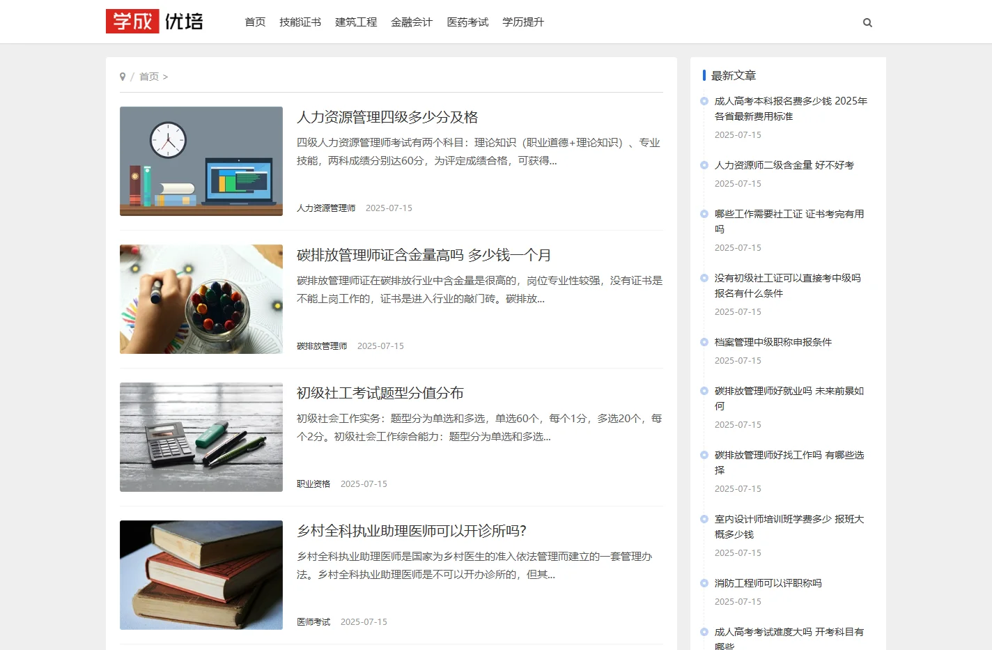Viewport: 992px width, 650px height.
Task: Open sidebar article 没有初级社工证可以直接考中级吗
Action: pyautogui.click(x=788, y=286)
